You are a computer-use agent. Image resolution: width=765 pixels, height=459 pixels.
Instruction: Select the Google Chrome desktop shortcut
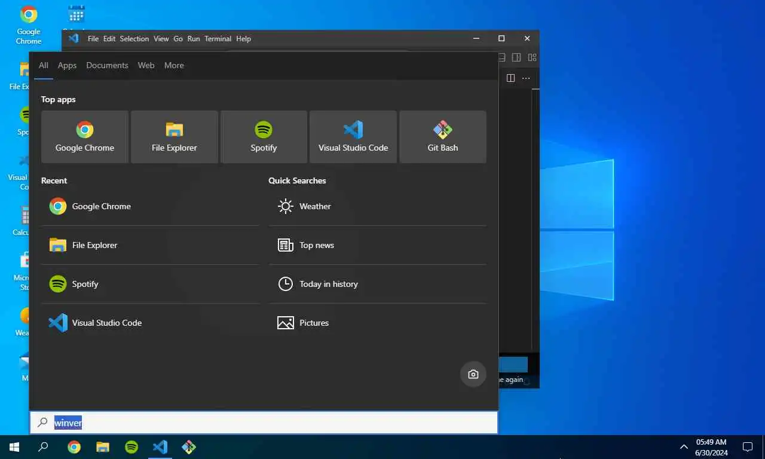click(x=29, y=25)
